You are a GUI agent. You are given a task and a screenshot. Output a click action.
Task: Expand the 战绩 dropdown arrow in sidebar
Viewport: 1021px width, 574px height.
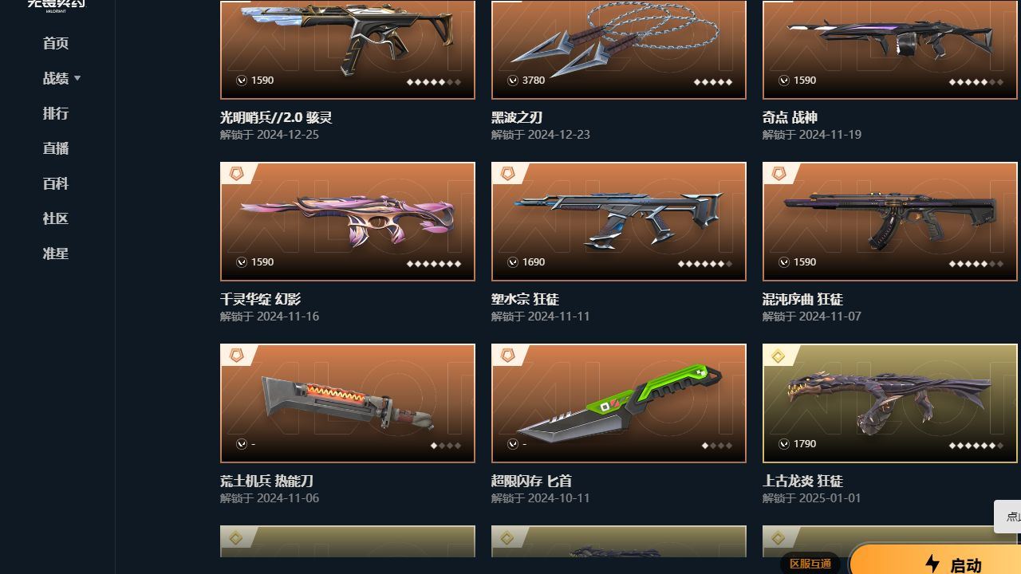(77, 78)
